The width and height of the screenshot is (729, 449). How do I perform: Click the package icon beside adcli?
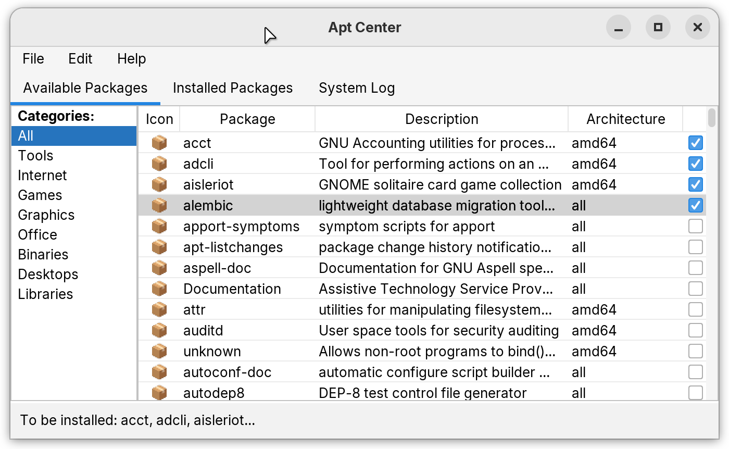pos(159,163)
